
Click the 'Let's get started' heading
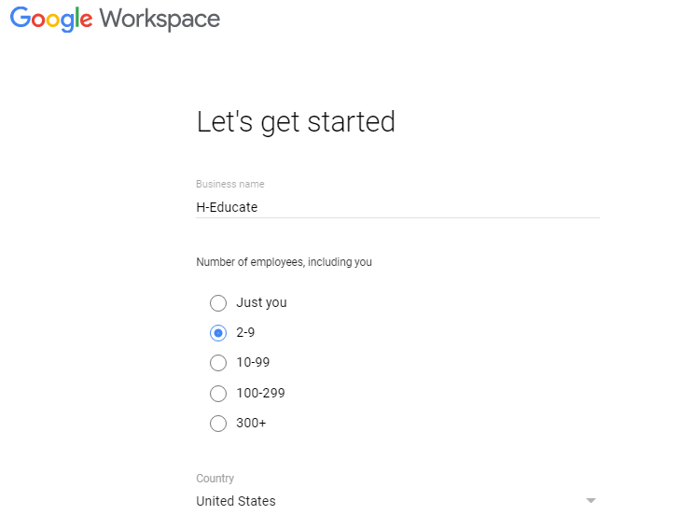click(x=296, y=122)
